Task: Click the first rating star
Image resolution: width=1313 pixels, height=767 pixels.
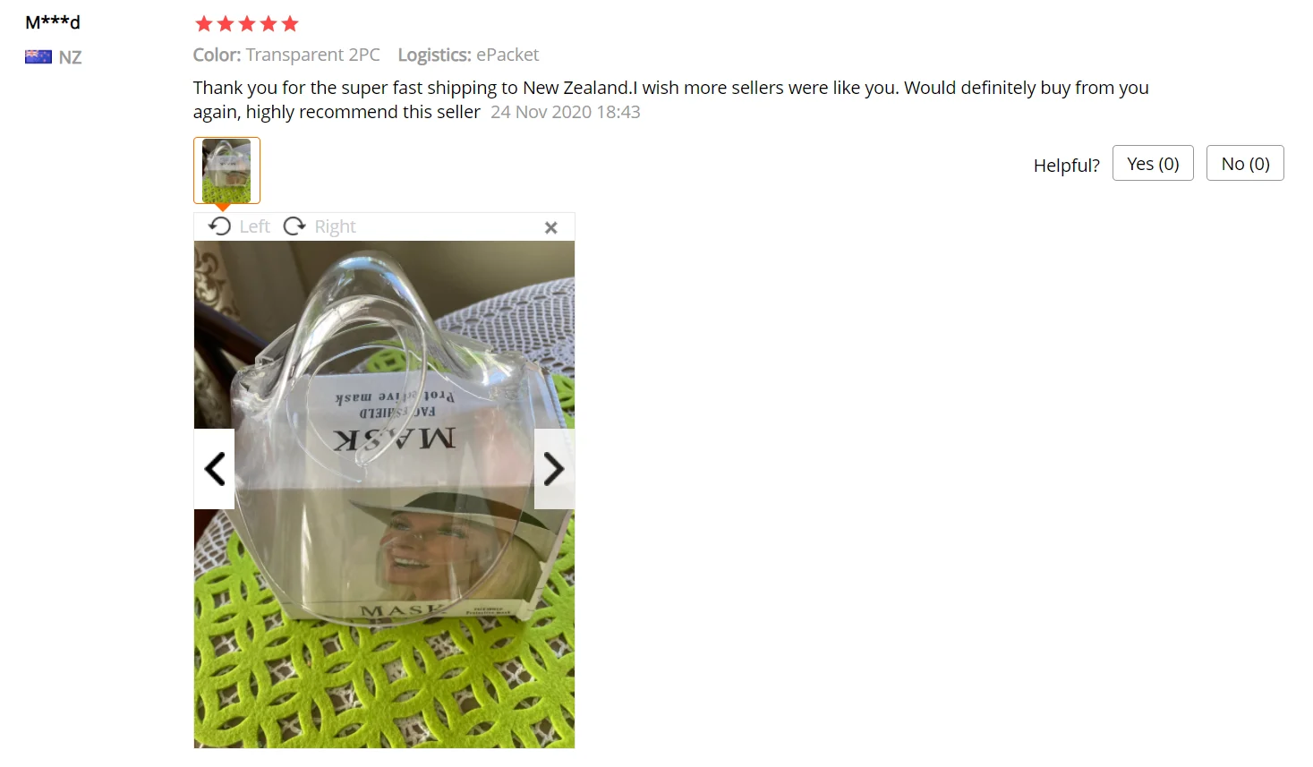Action: 204,24
